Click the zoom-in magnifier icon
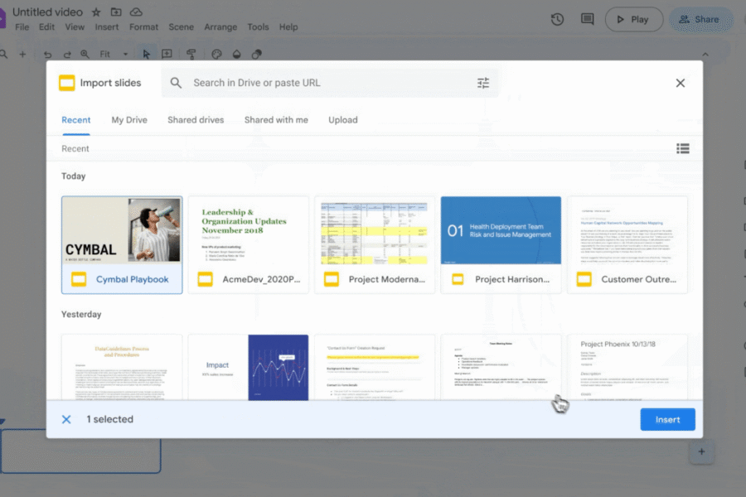The width and height of the screenshot is (746, 497). click(x=85, y=53)
